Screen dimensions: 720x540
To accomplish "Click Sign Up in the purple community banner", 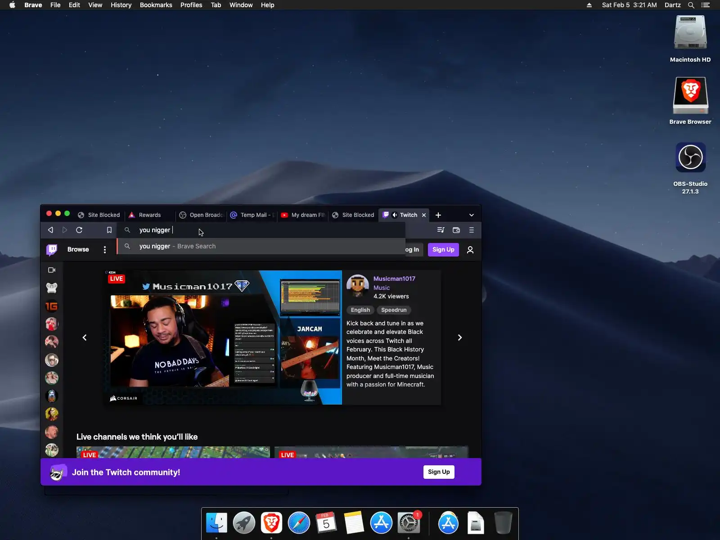I will click(439, 472).
